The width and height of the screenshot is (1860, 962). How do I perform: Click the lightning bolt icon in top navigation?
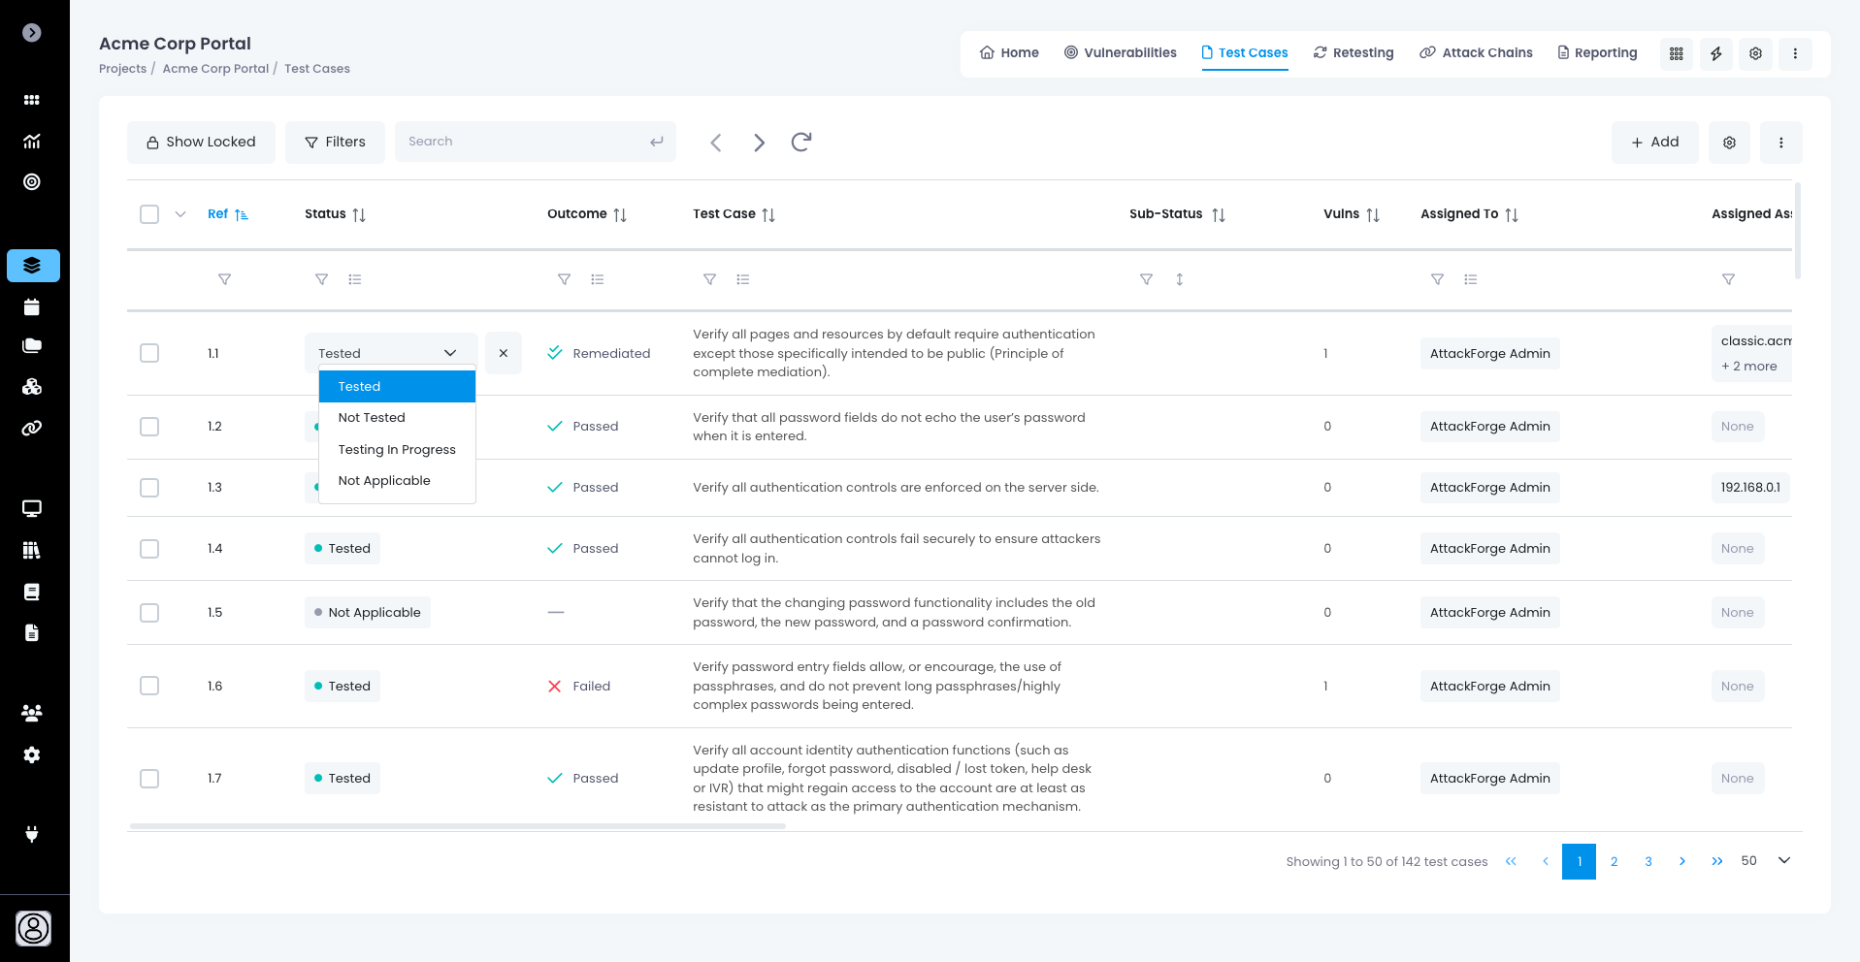1715,53
